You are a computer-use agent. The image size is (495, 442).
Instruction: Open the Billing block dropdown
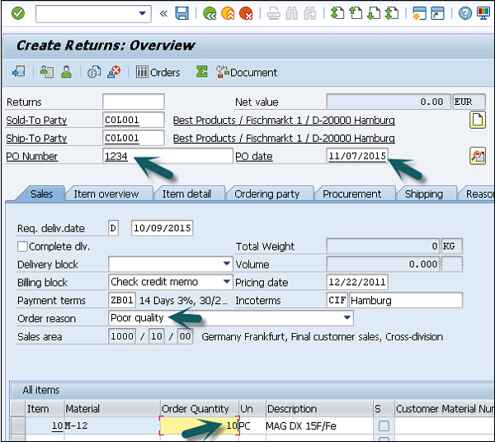227,282
